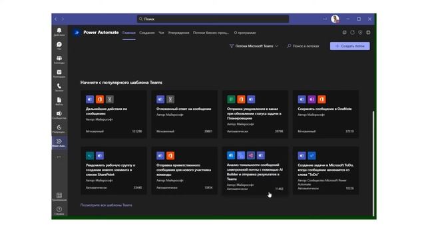Open Activity bell in Teams sidebar

click(59, 31)
